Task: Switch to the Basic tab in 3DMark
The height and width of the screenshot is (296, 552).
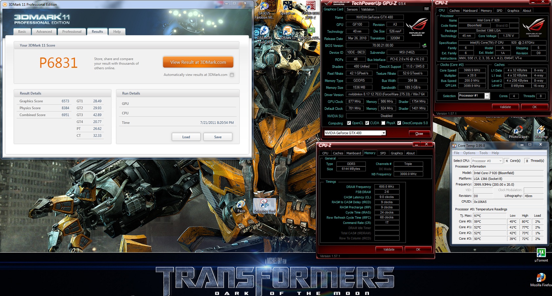Action: (22, 31)
